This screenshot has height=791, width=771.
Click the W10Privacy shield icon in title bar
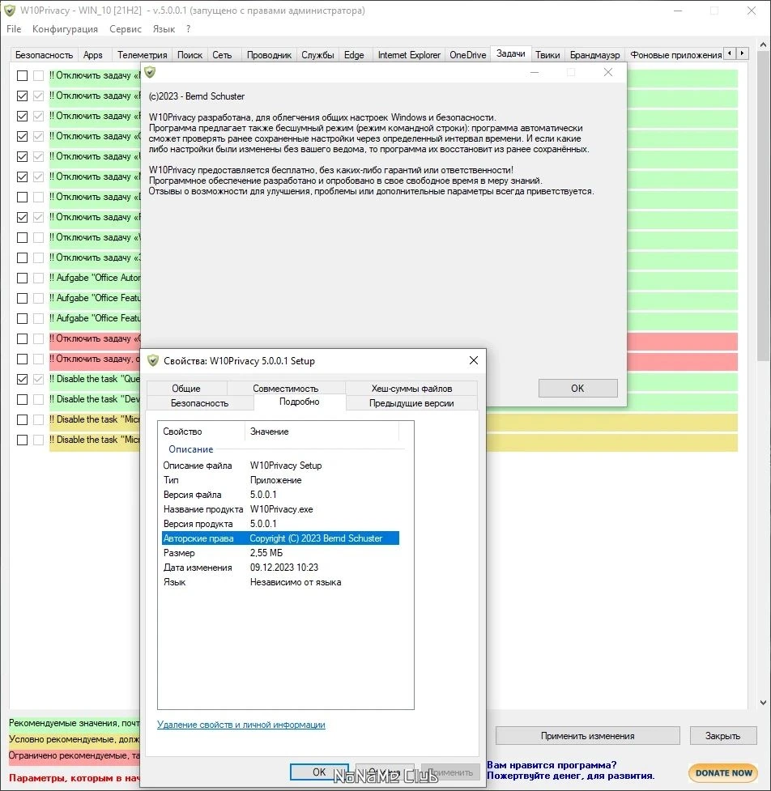(10, 10)
